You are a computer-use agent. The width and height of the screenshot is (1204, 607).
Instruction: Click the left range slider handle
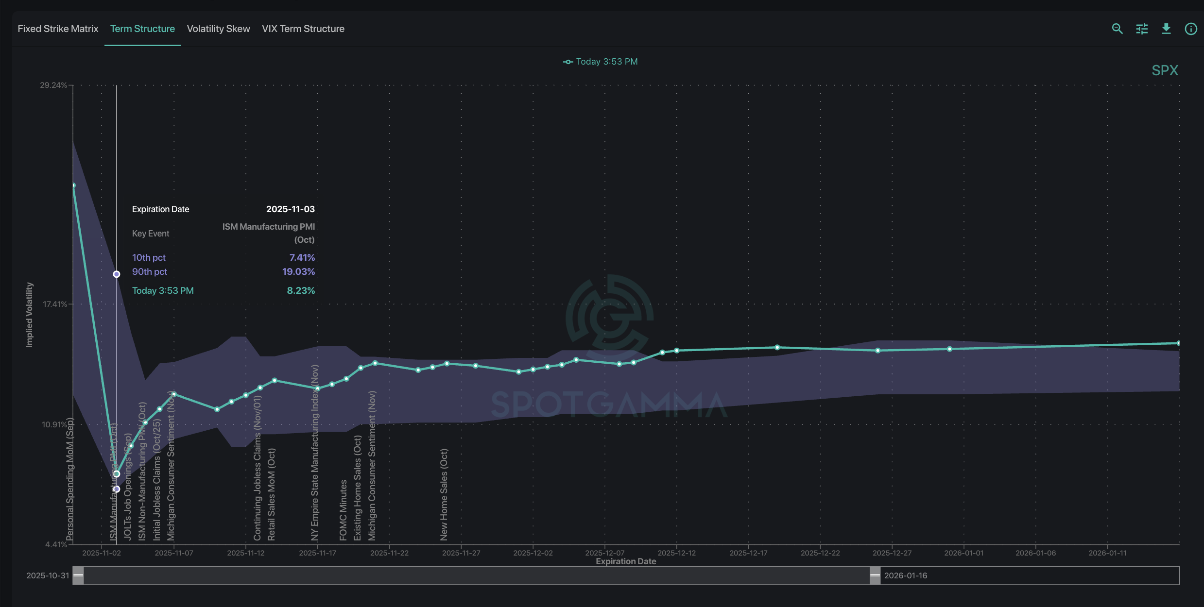tap(78, 575)
